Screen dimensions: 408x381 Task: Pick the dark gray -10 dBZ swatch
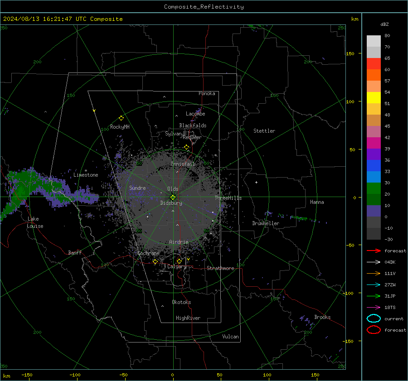pyautogui.click(x=374, y=233)
